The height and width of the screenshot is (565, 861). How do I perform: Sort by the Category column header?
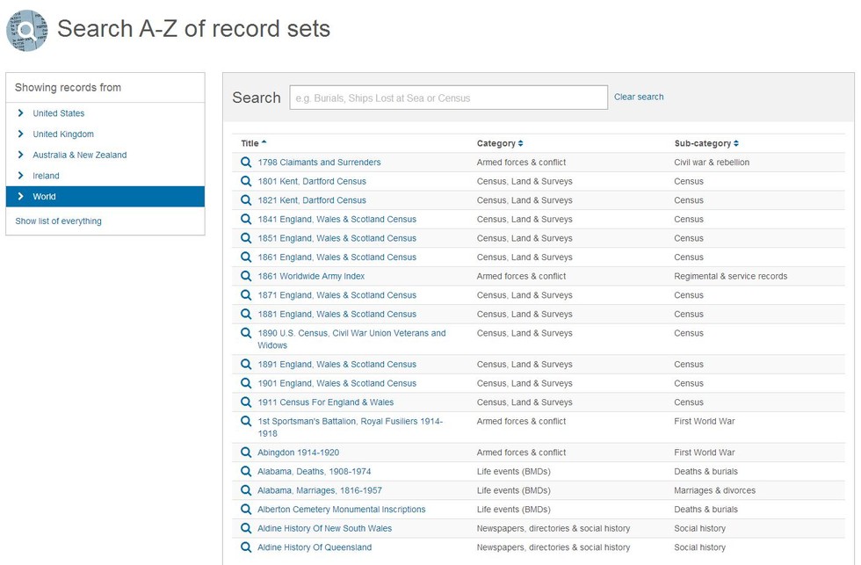click(x=500, y=143)
